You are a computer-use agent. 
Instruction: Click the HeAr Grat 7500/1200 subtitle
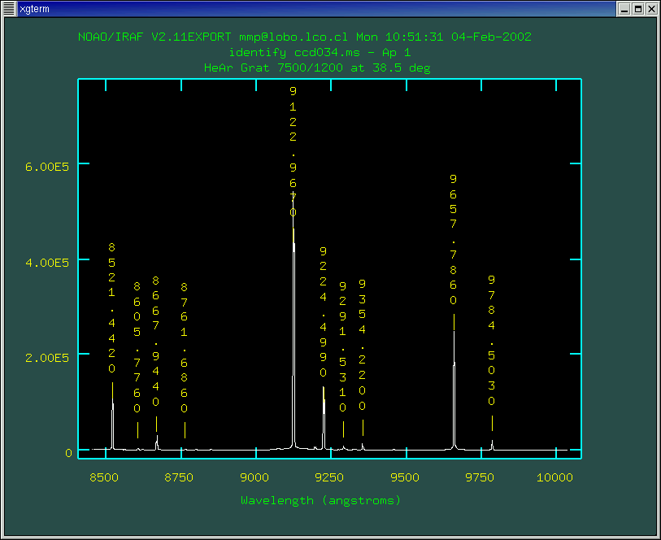click(317, 67)
